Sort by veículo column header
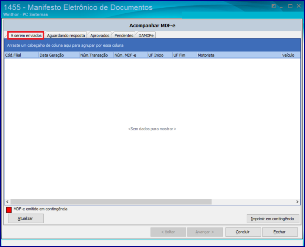This screenshot has width=305, height=247. (x=291, y=55)
